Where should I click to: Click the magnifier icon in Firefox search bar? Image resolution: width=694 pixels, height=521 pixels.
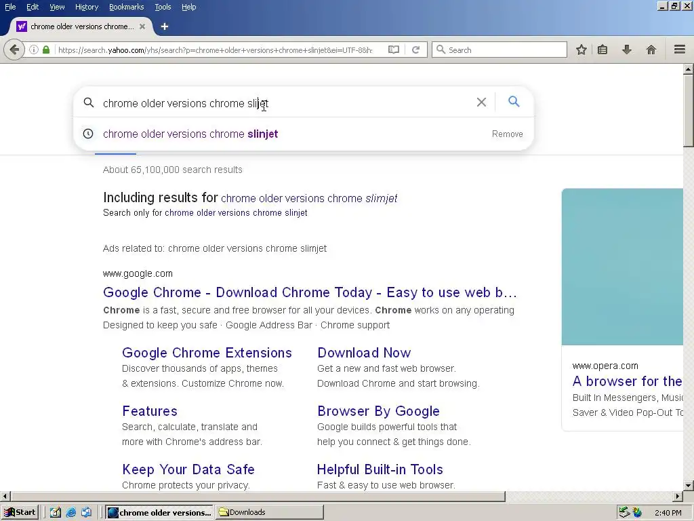[441, 50]
